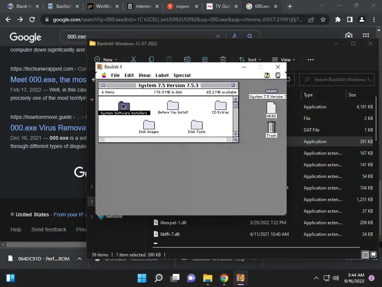382x287 pixels.
Task: Switch to the WinWorld browser tab
Action: (x=103, y=6)
